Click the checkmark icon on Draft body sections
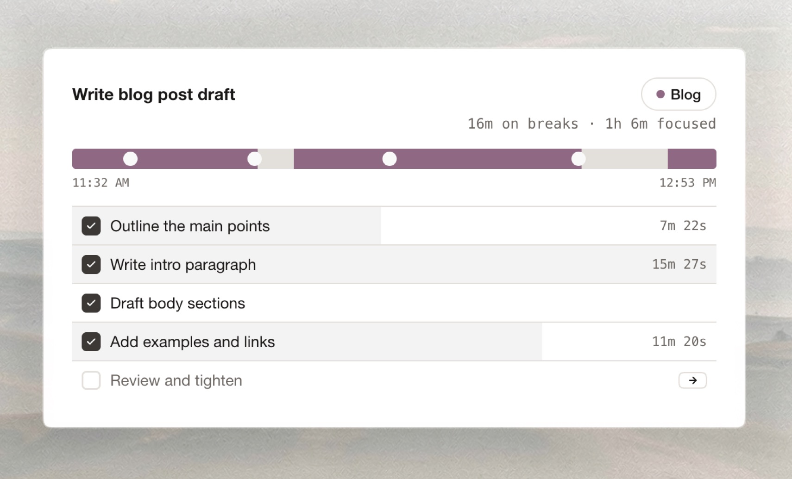 [x=91, y=303]
